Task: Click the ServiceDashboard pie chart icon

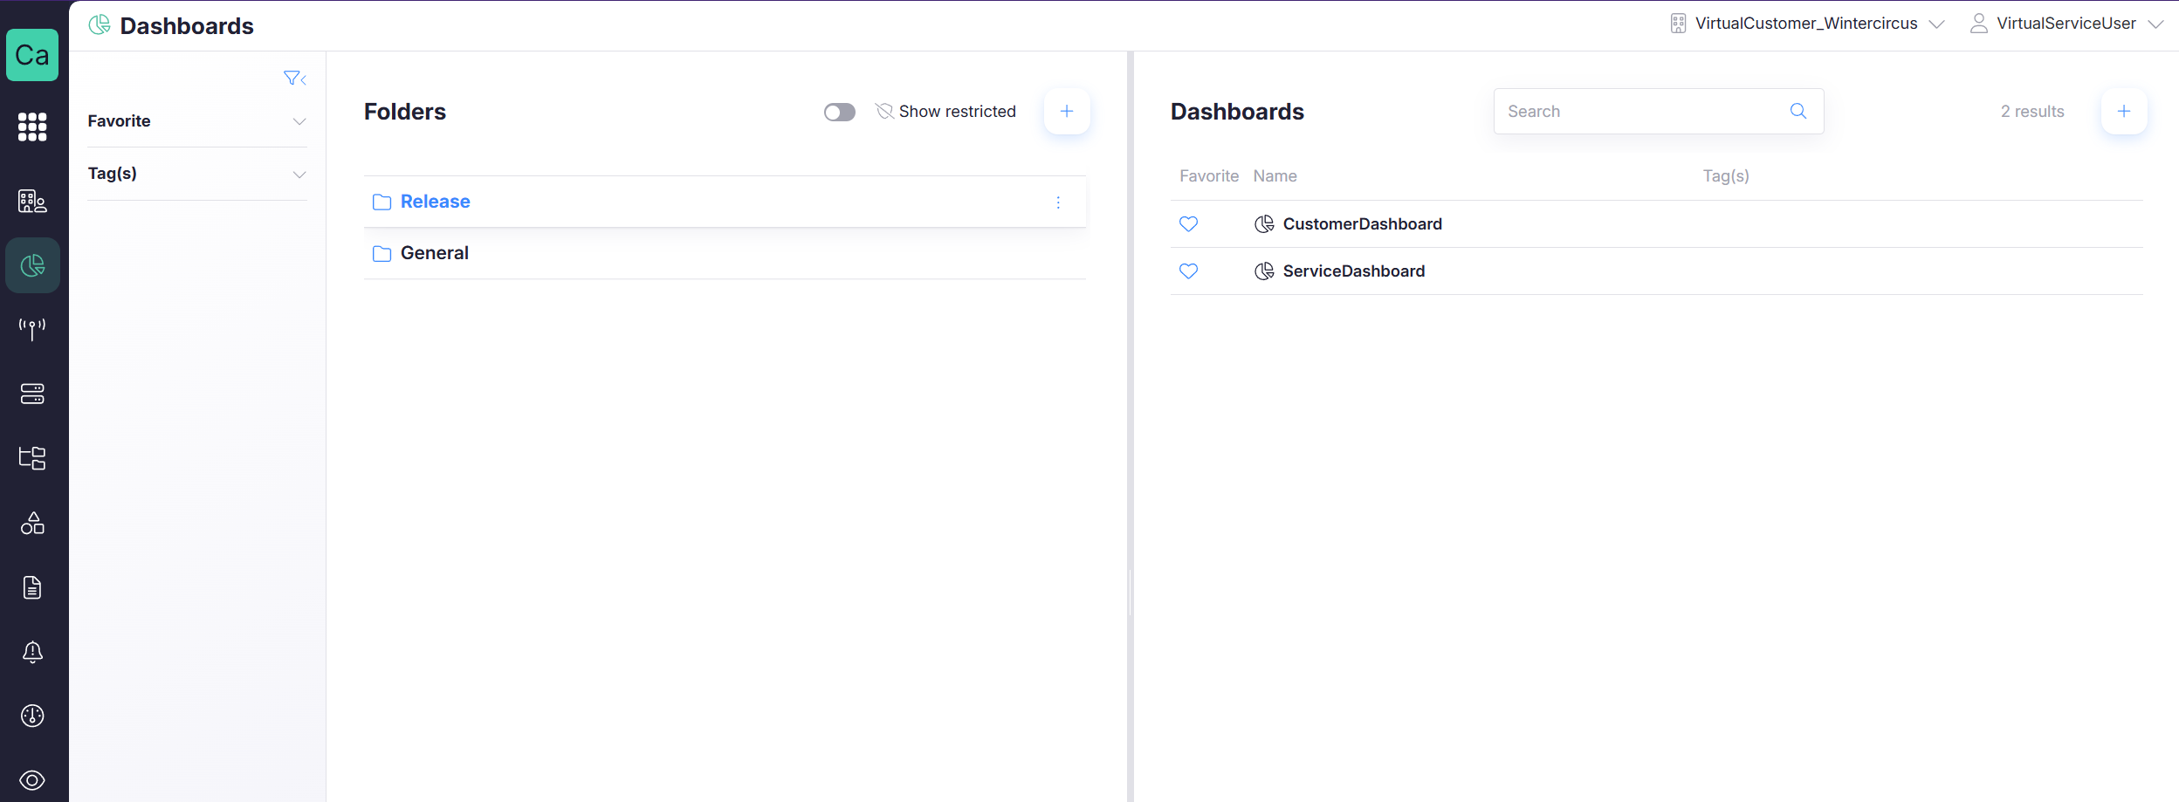Action: (x=1264, y=271)
